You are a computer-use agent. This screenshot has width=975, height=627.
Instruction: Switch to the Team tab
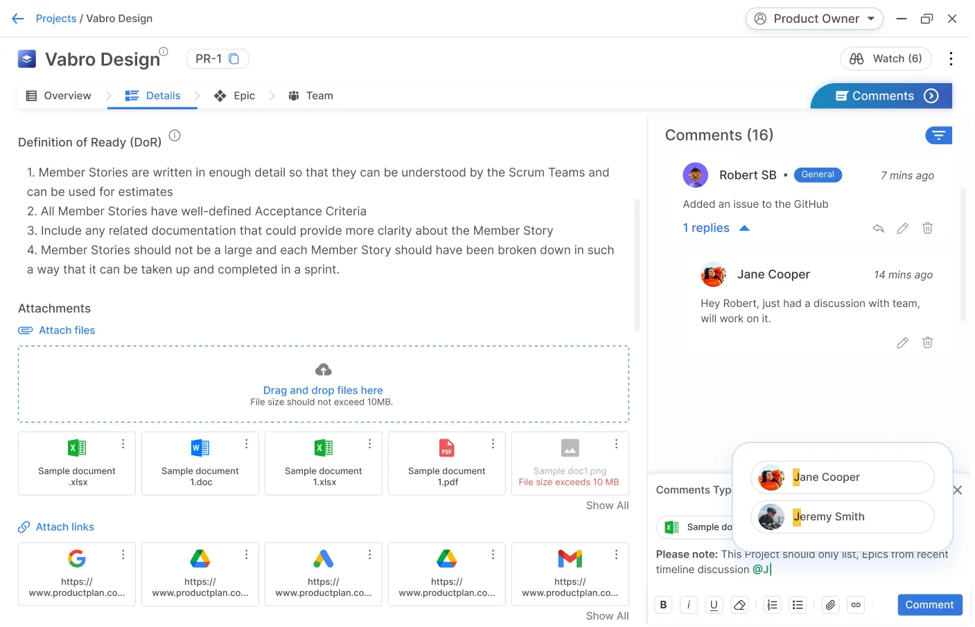[310, 96]
